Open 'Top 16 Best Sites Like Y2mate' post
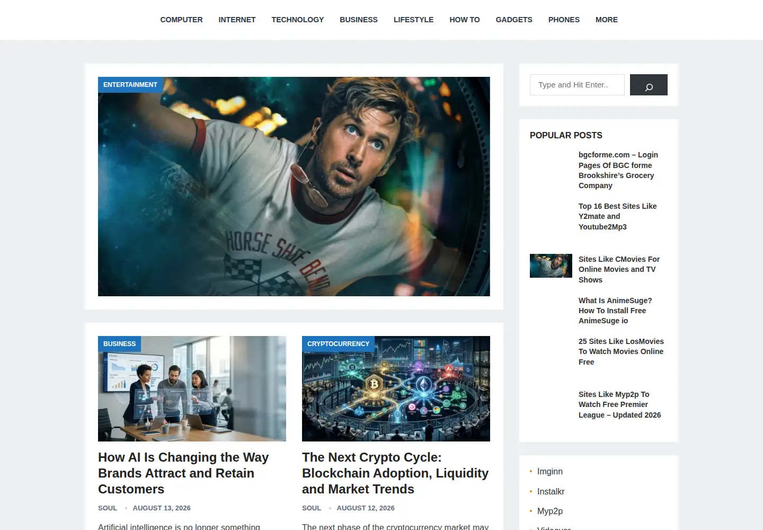Screen dimensions: 763x530 click(617, 216)
